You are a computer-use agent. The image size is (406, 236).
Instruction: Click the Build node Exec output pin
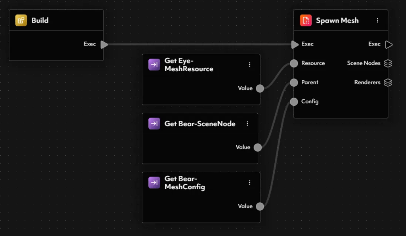(x=104, y=44)
